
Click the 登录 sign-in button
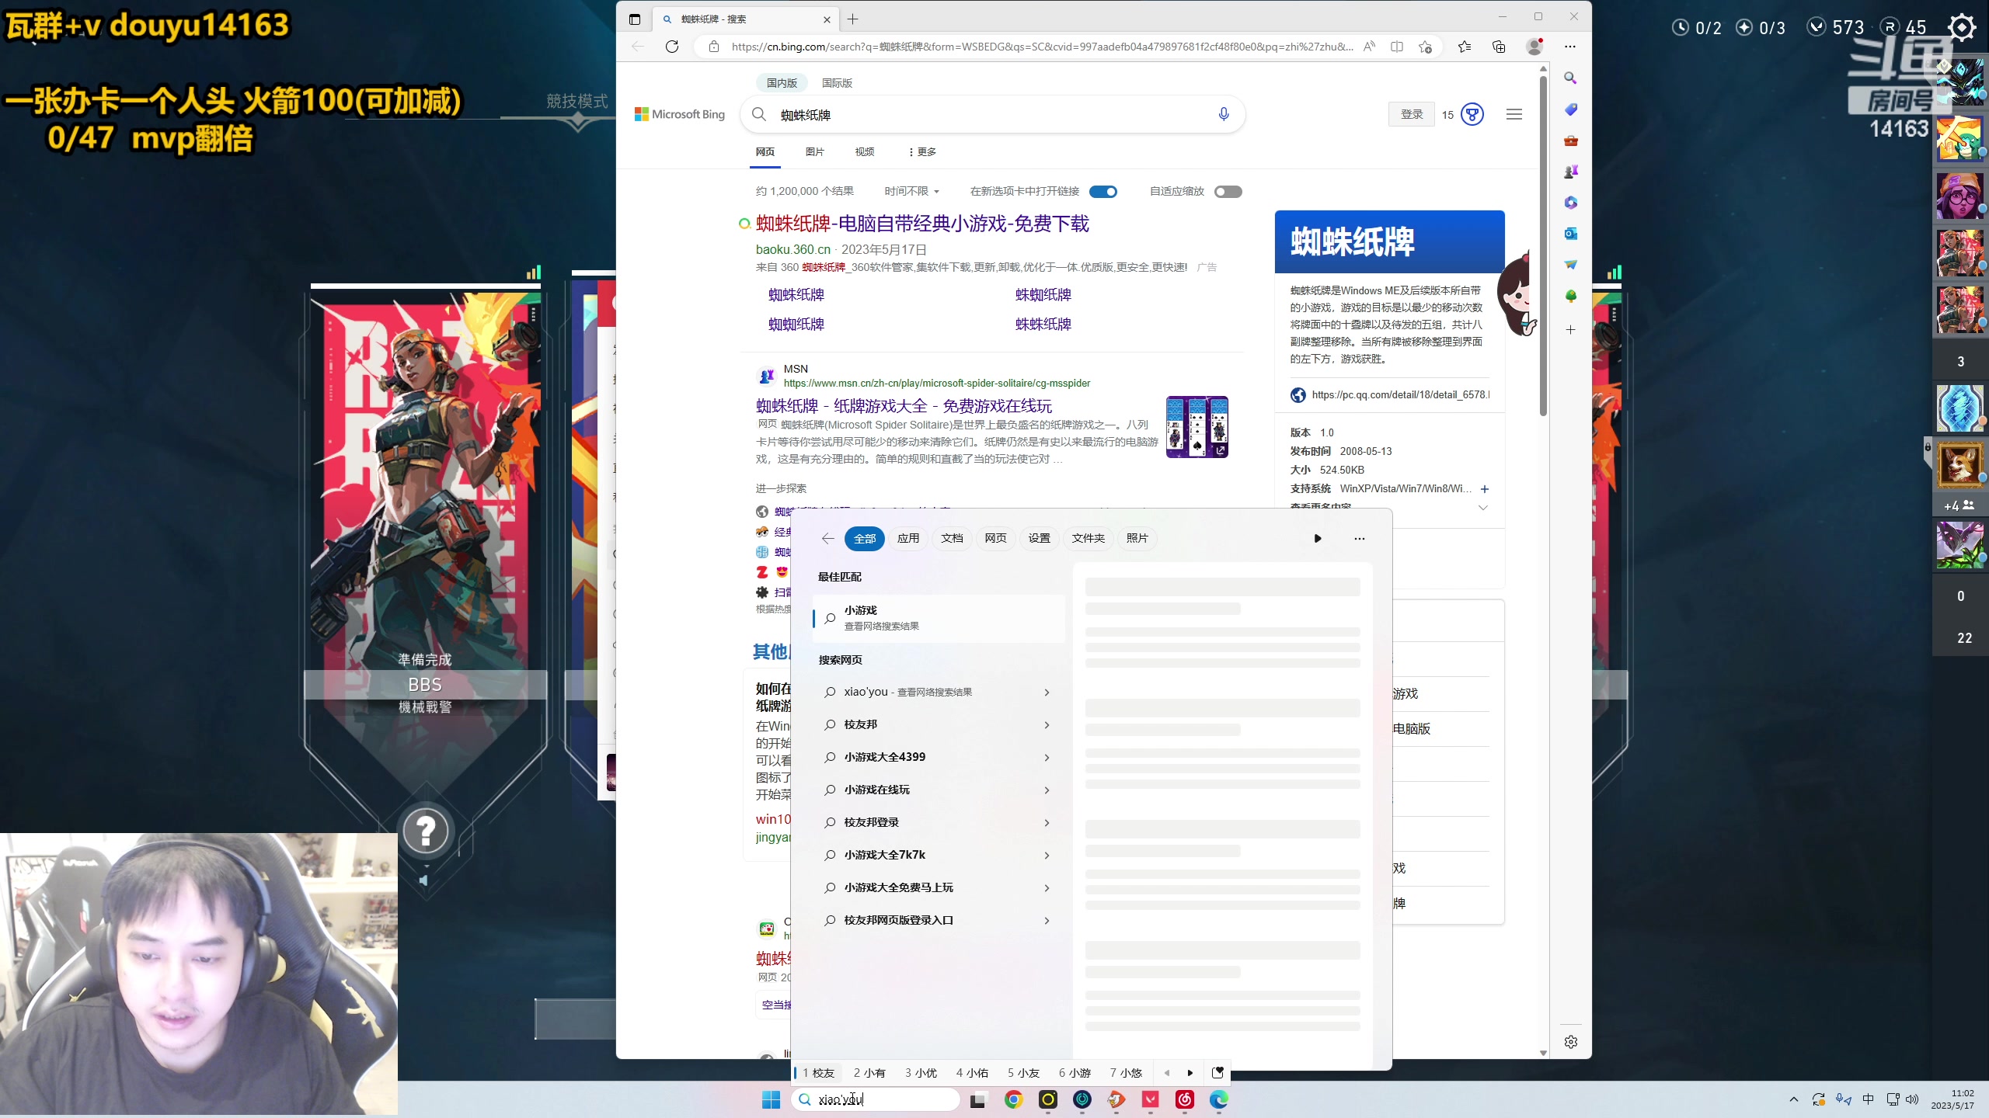click(x=1411, y=115)
